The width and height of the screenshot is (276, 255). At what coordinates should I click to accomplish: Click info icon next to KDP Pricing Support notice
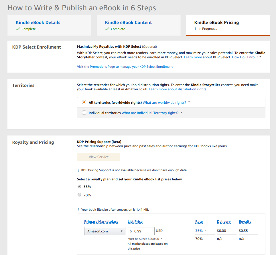(x=78, y=170)
